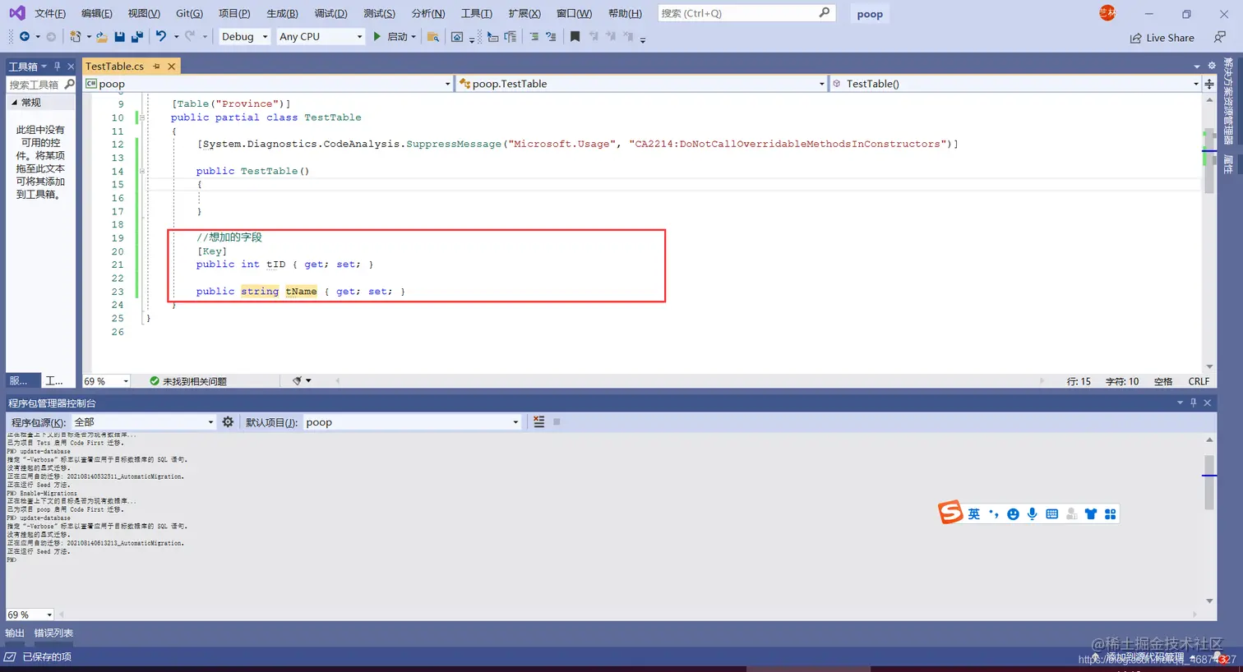
Task: Open the 解决方案资源管理器 side tab
Action: [1228, 101]
